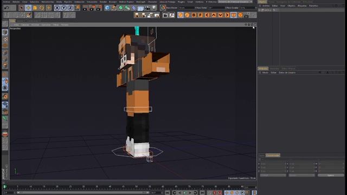Open the coordinate mode dropdown left of Aplicar
The image size is (347, 195).
(301, 175)
